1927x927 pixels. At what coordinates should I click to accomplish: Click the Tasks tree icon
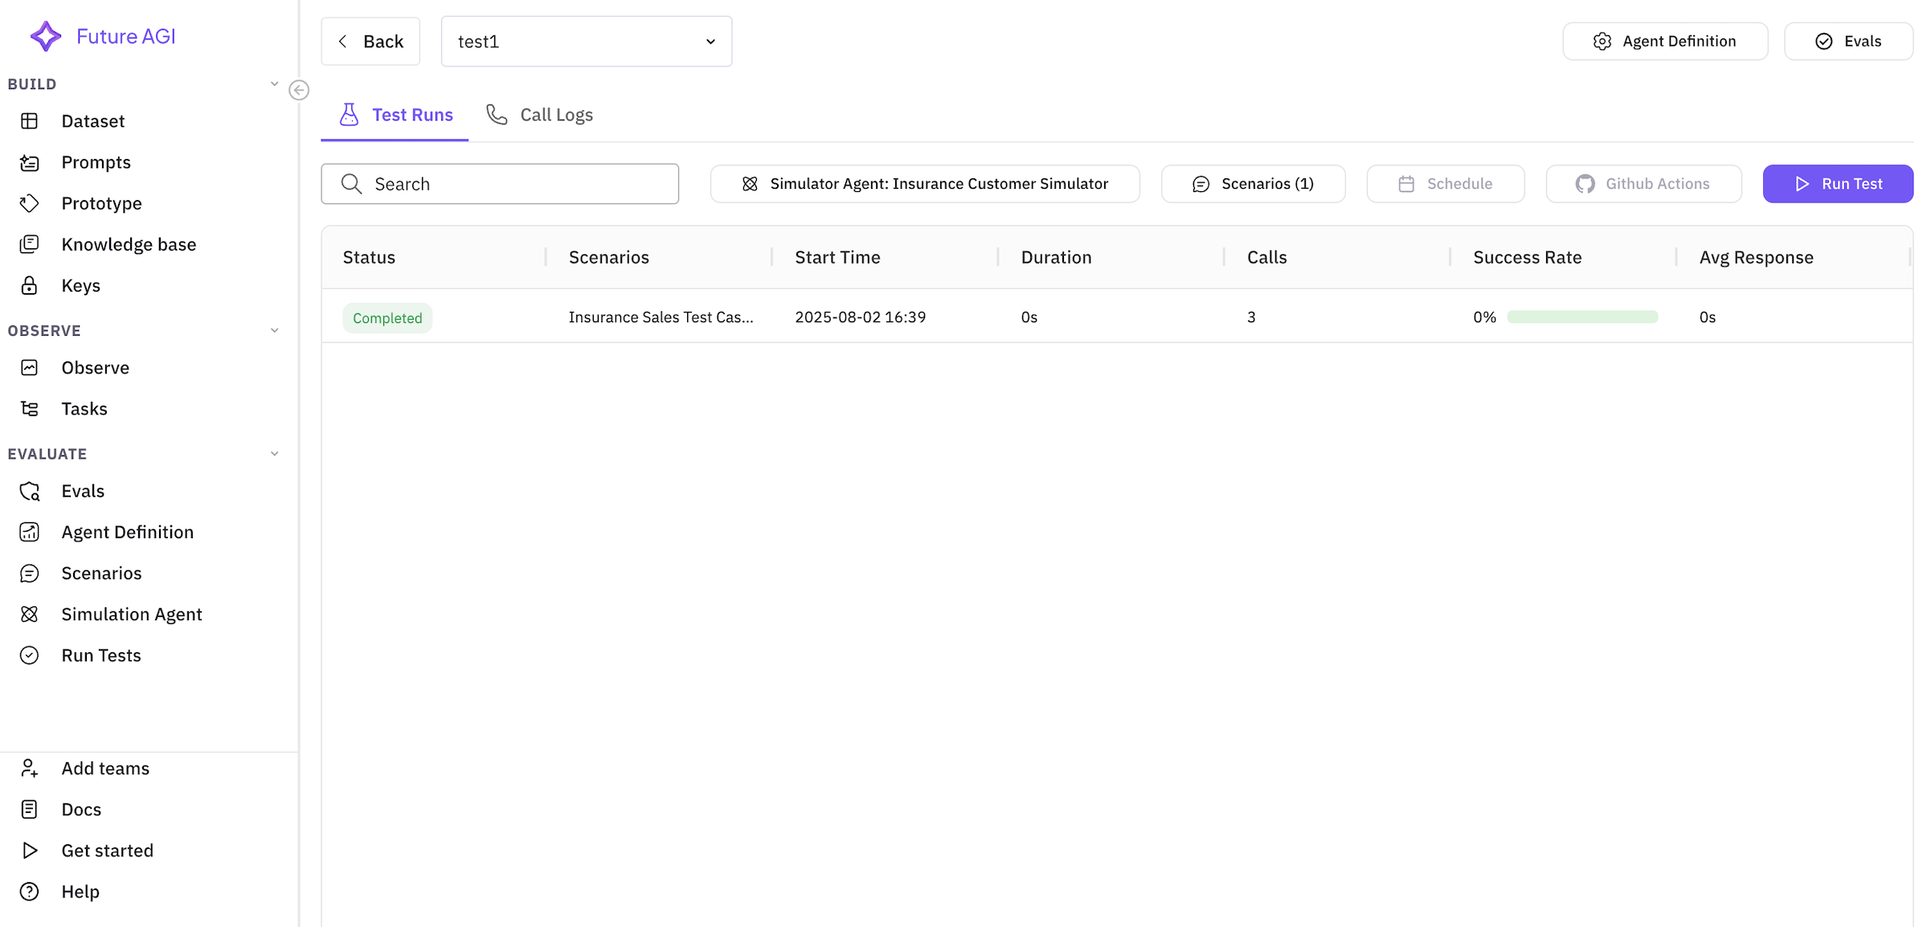pyautogui.click(x=30, y=409)
